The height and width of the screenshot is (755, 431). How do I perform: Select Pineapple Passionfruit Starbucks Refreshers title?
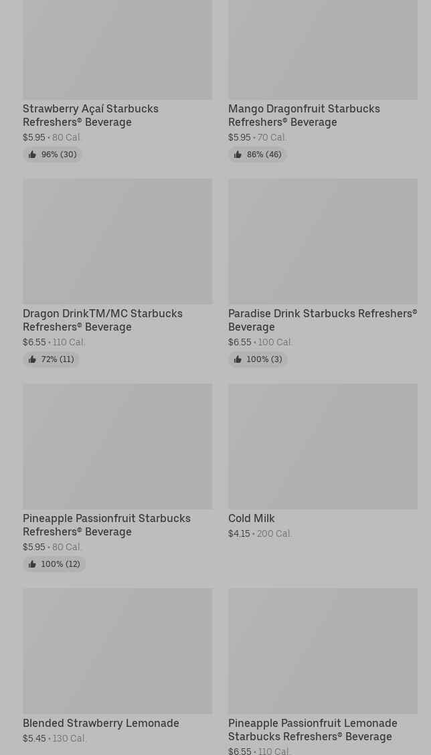pos(106,525)
